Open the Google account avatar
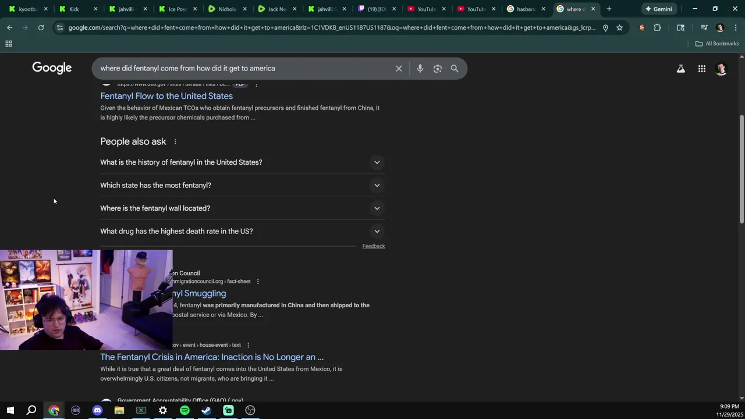 coord(721,69)
